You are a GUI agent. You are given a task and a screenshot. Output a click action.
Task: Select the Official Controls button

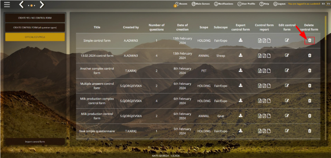(35, 37)
